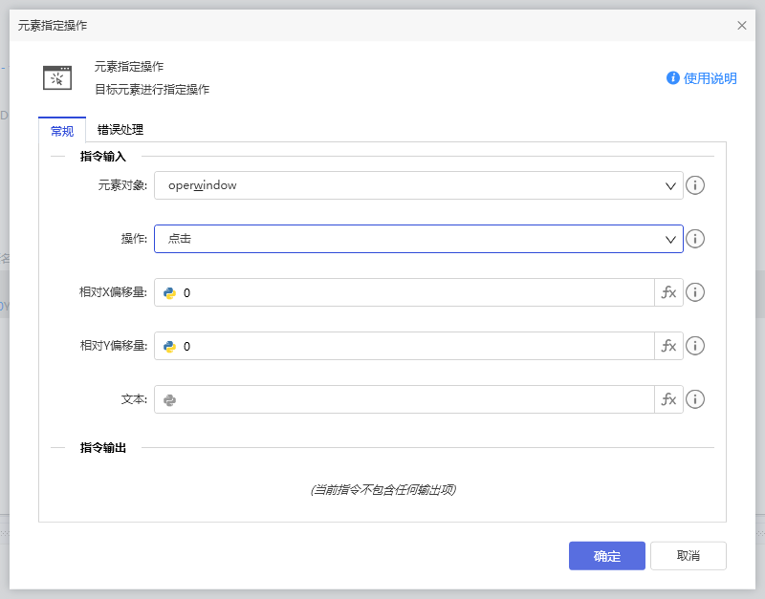
Task: Click the fx icon beside 相对X偏移量
Action: click(x=668, y=292)
